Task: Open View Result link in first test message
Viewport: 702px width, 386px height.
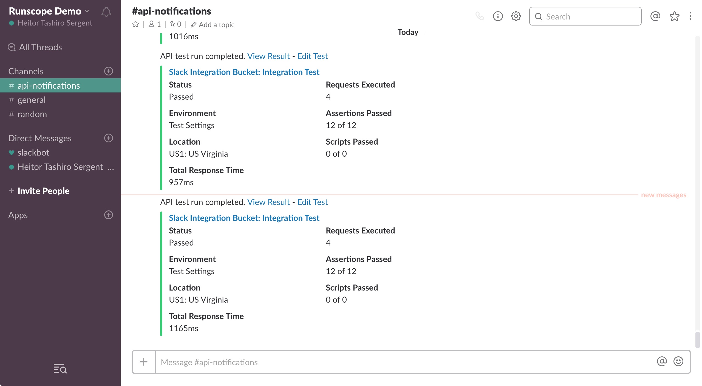Action: click(x=268, y=56)
